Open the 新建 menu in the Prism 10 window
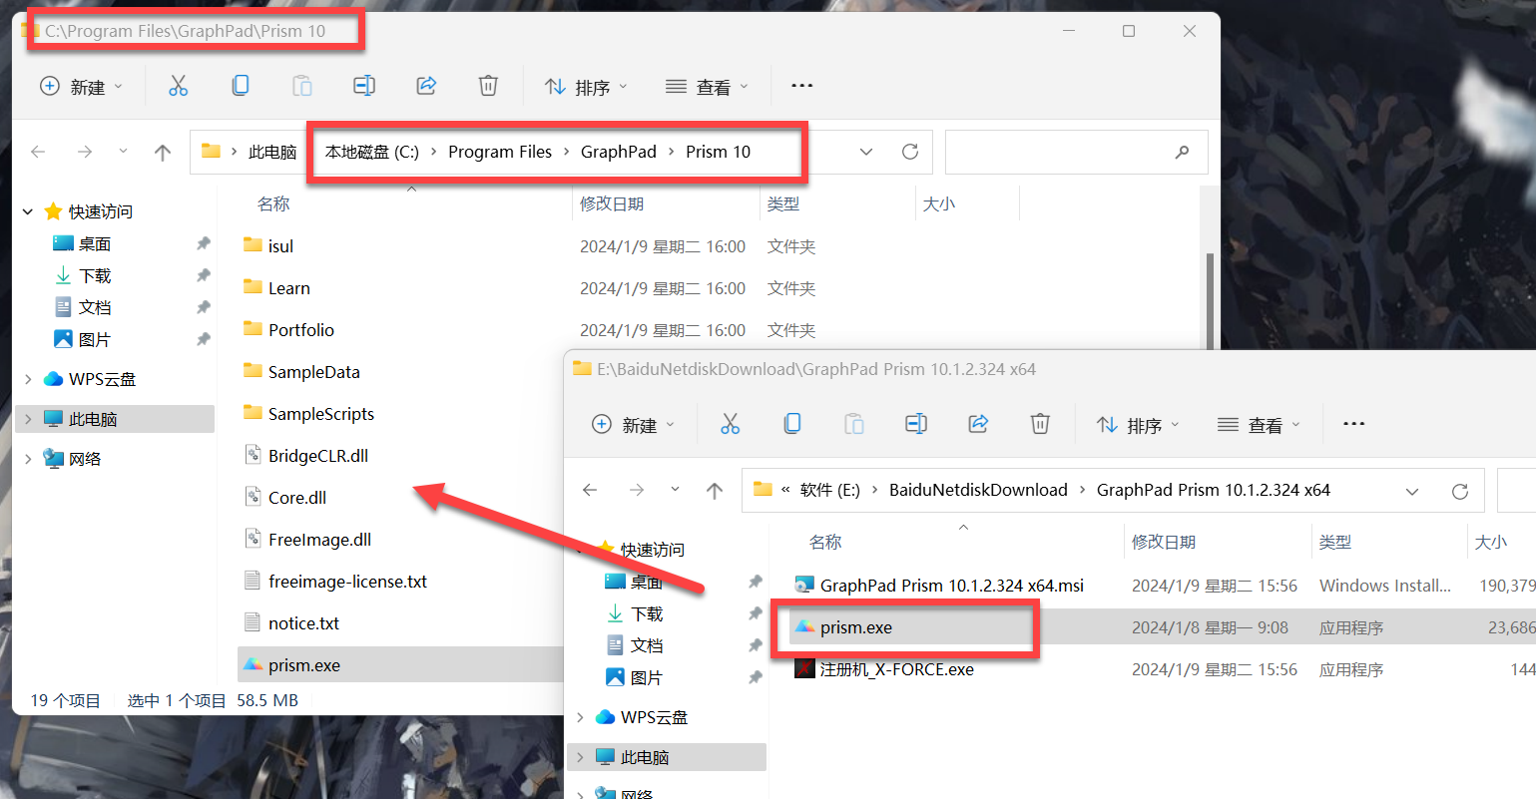The height and width of the screenshot is (799, 1536). (81, 87)
